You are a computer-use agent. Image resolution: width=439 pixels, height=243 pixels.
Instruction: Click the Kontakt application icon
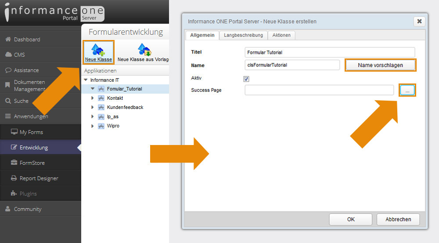101,98
